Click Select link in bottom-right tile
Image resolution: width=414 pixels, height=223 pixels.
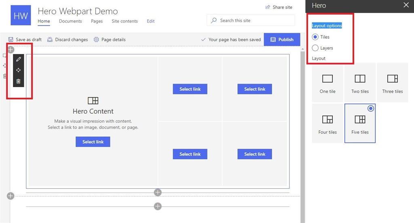coord(255,154)
